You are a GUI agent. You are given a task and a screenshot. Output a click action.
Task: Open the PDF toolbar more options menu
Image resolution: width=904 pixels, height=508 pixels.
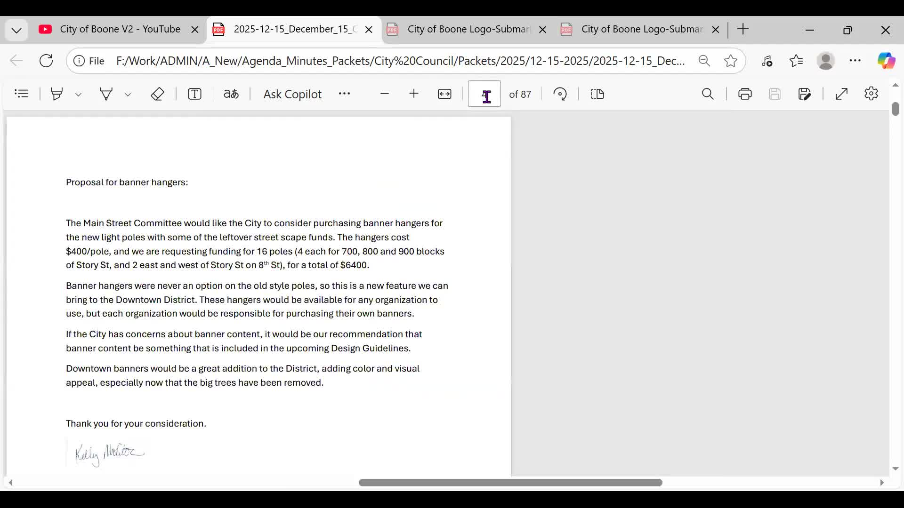tap(344, 94)
